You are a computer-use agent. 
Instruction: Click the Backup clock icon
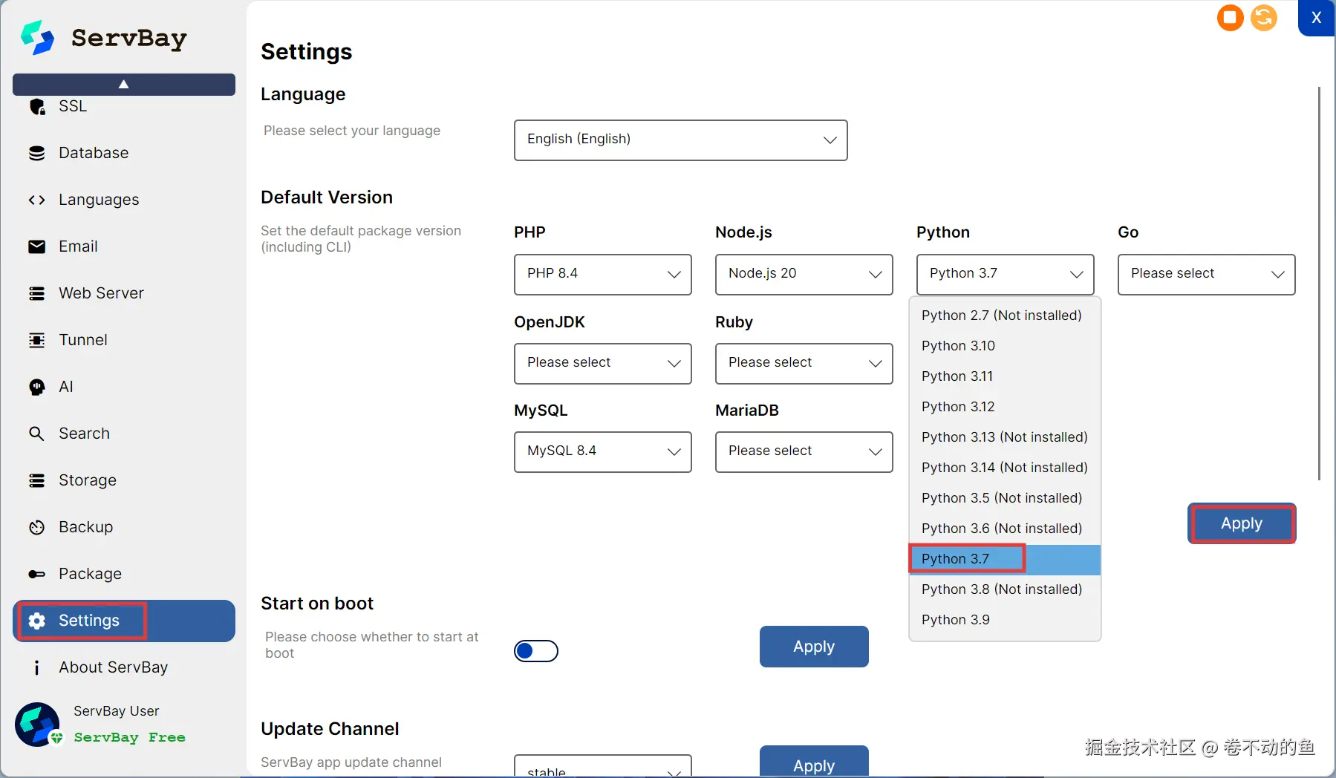(x=36, y=527)
